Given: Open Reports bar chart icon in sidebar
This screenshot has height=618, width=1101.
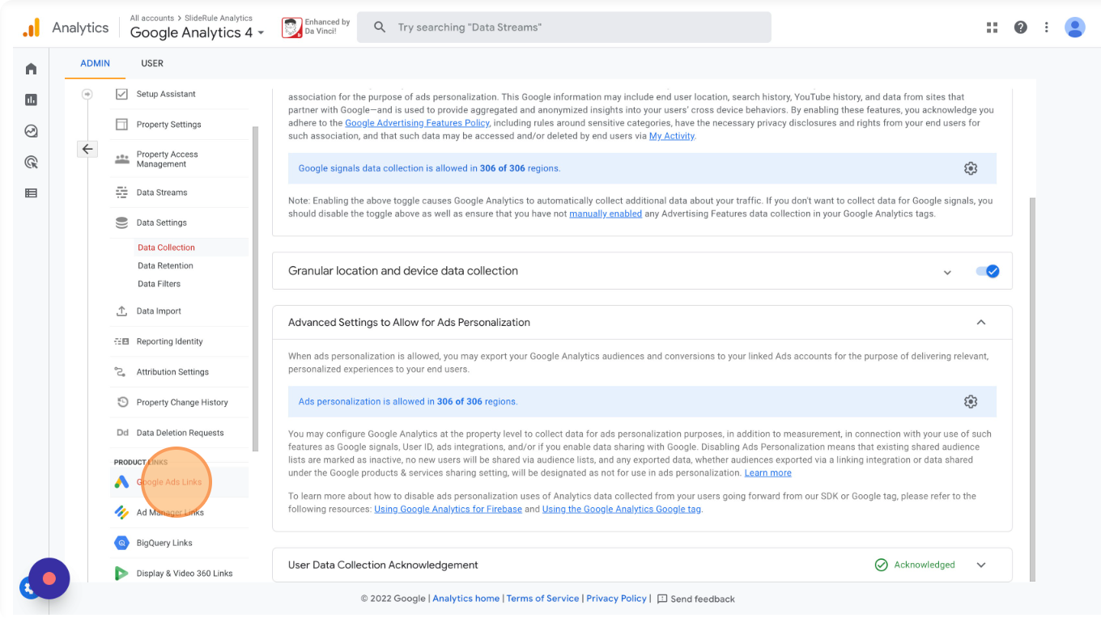Looking at the screenshot, I should click(x=31, y=99).
